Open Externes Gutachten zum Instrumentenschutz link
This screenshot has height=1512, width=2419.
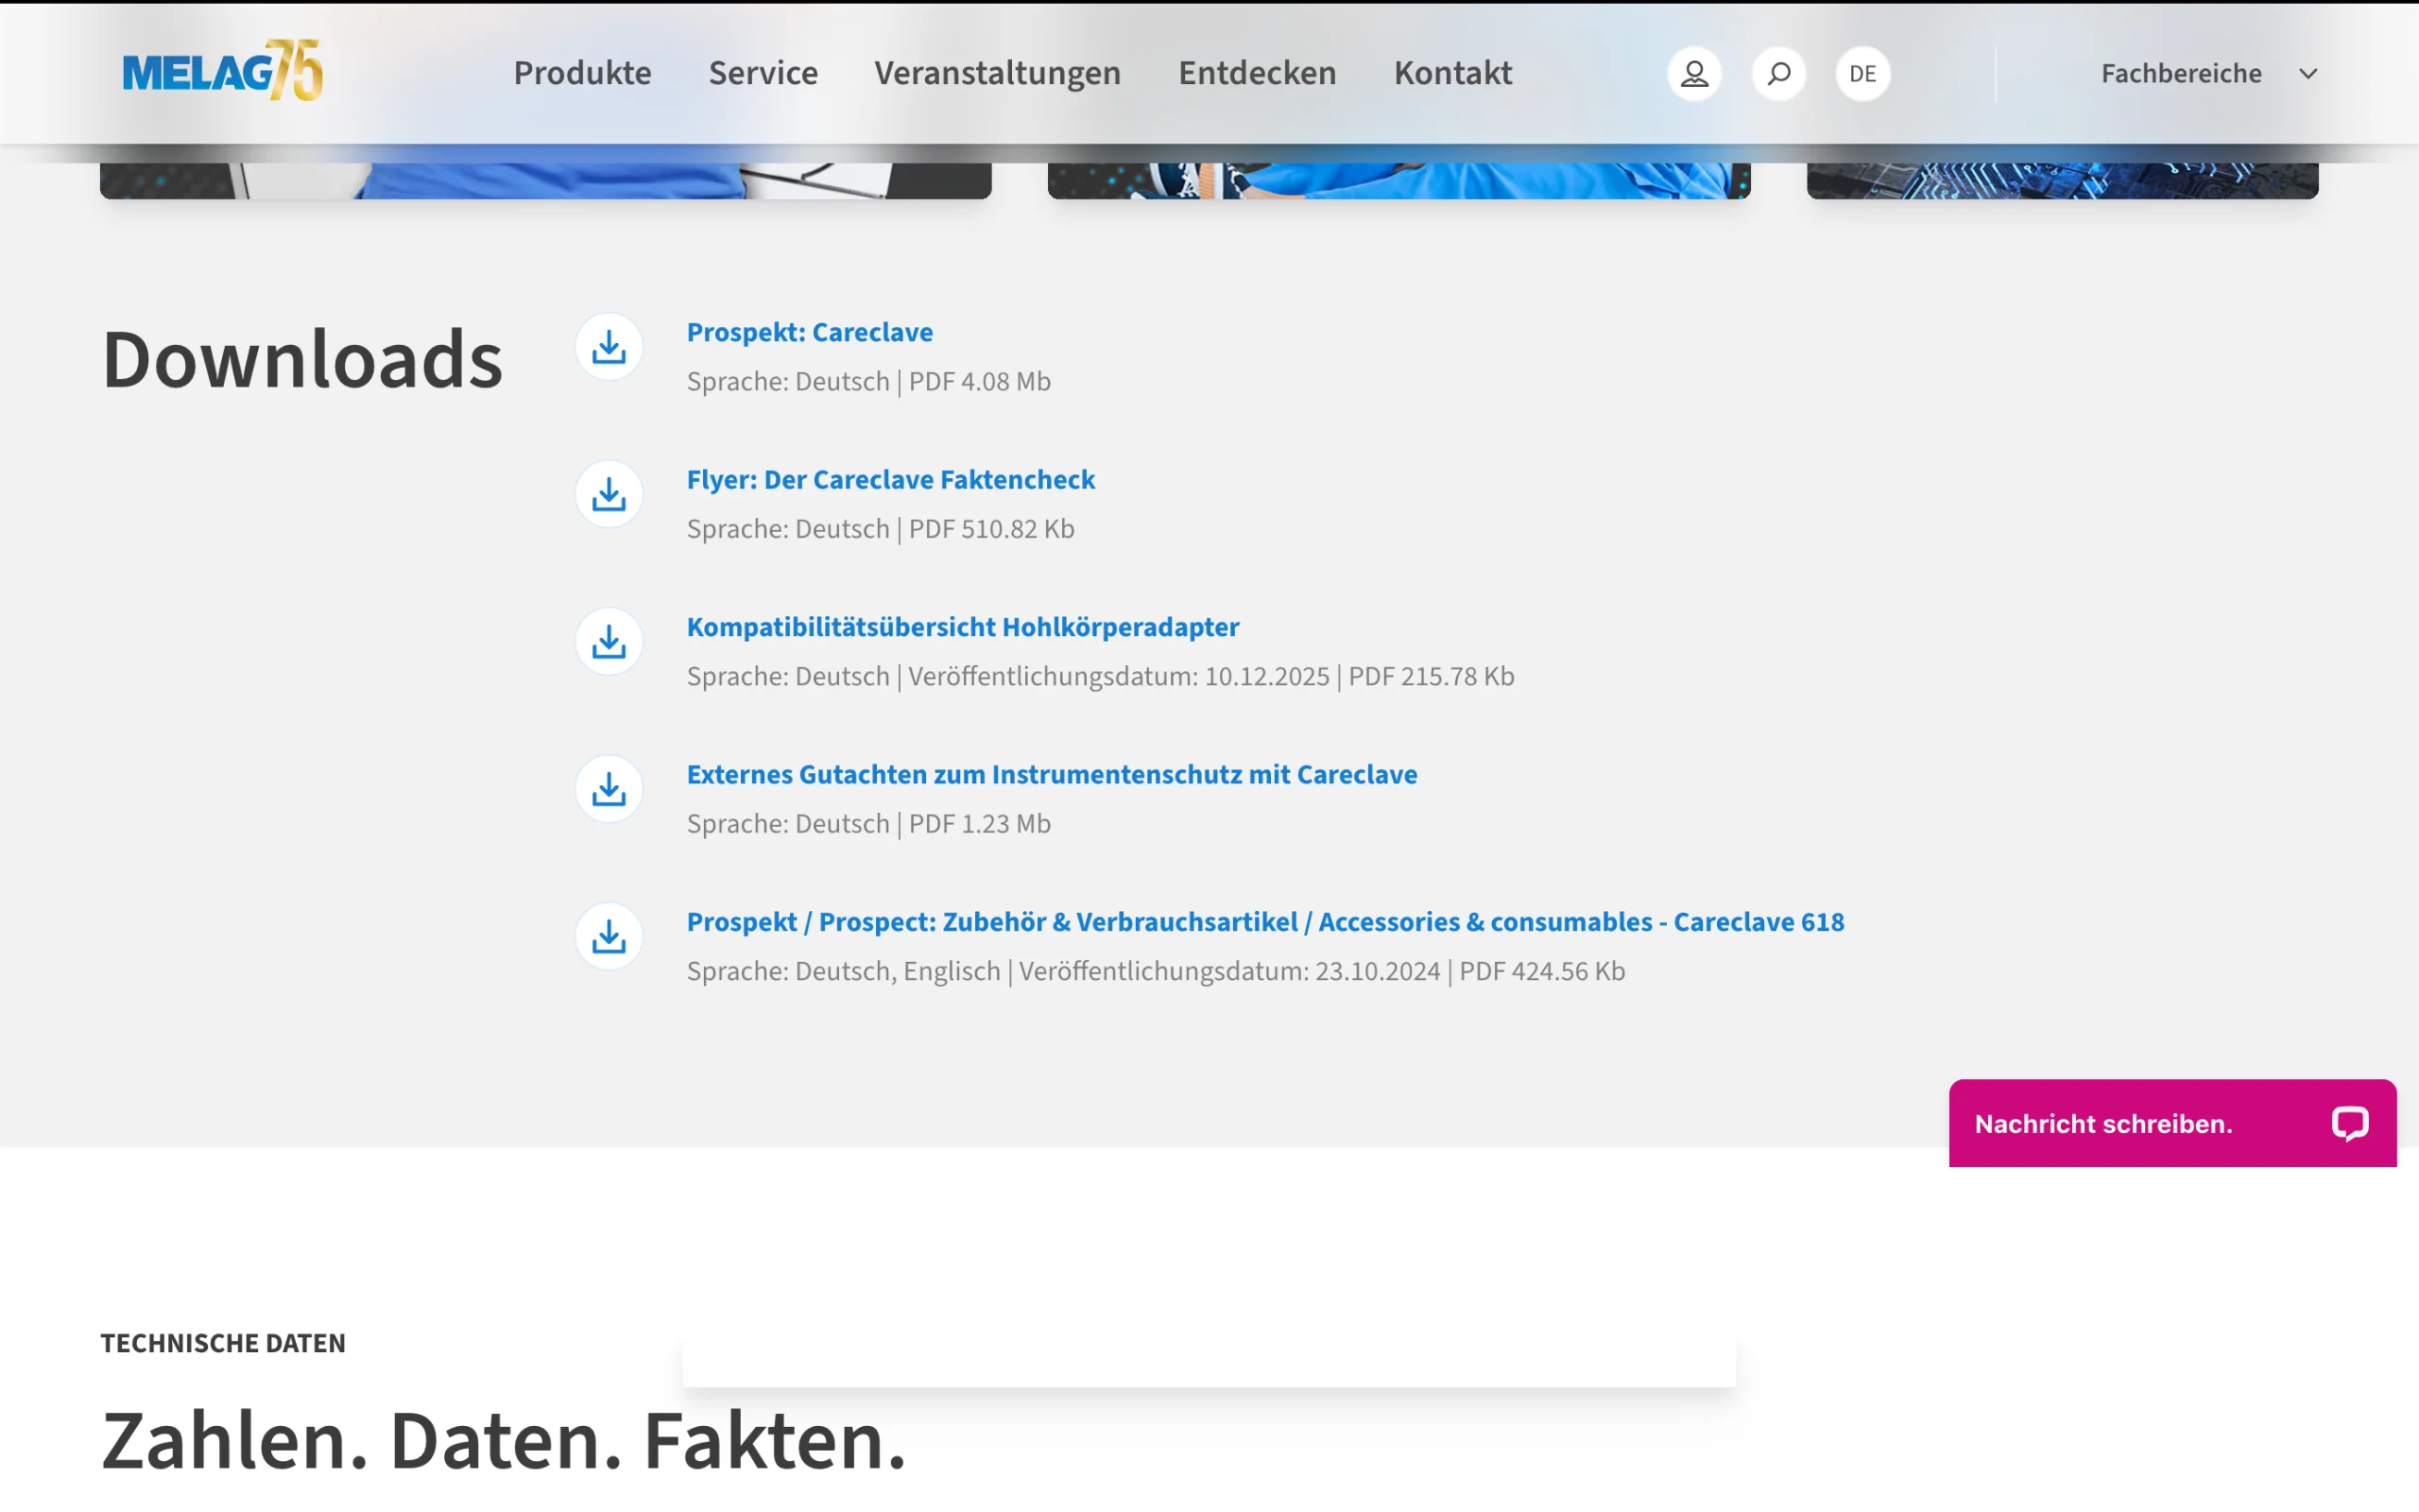[1052, 775]
